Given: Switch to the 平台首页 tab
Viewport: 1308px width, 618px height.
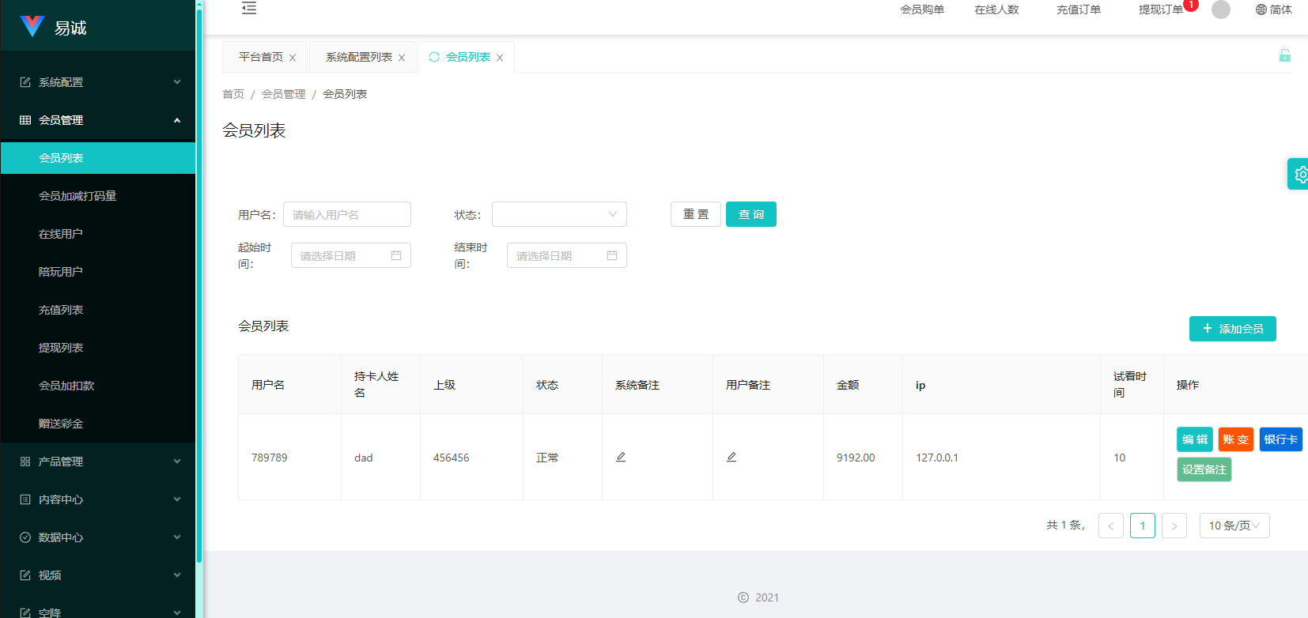Looking at the screenshot, I should [260, 57].
